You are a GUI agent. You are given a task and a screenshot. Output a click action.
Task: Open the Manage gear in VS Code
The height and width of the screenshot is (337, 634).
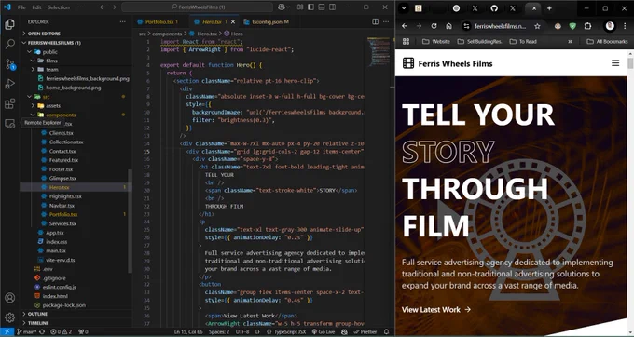pos(9,317)
